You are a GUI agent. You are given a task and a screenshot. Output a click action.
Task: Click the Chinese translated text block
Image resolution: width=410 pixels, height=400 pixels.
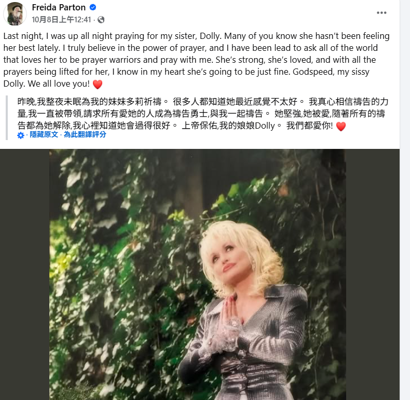tap(202, 114)
